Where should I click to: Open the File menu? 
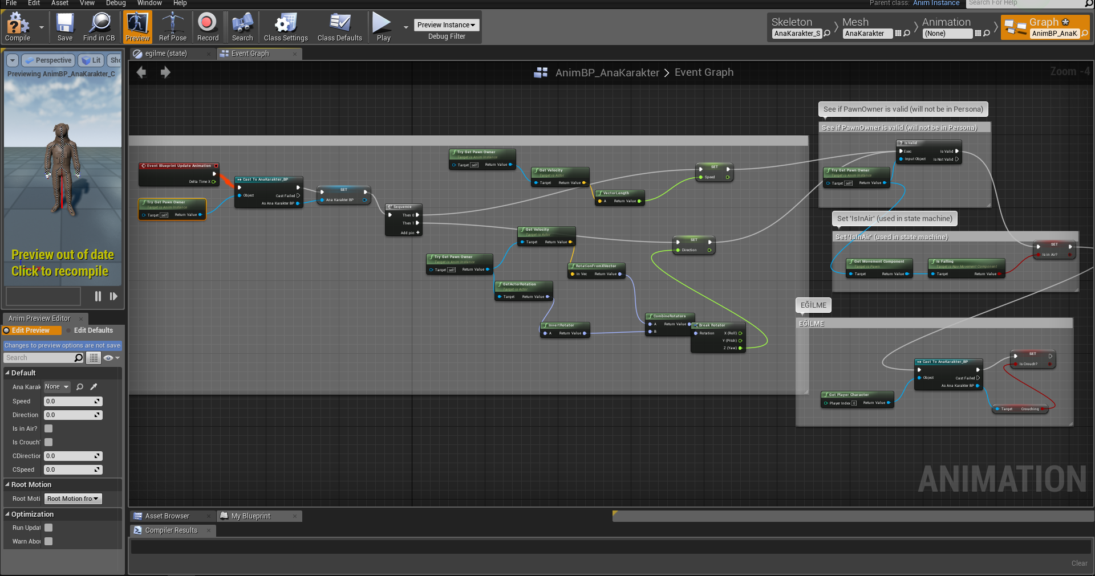tap(11, 3)
